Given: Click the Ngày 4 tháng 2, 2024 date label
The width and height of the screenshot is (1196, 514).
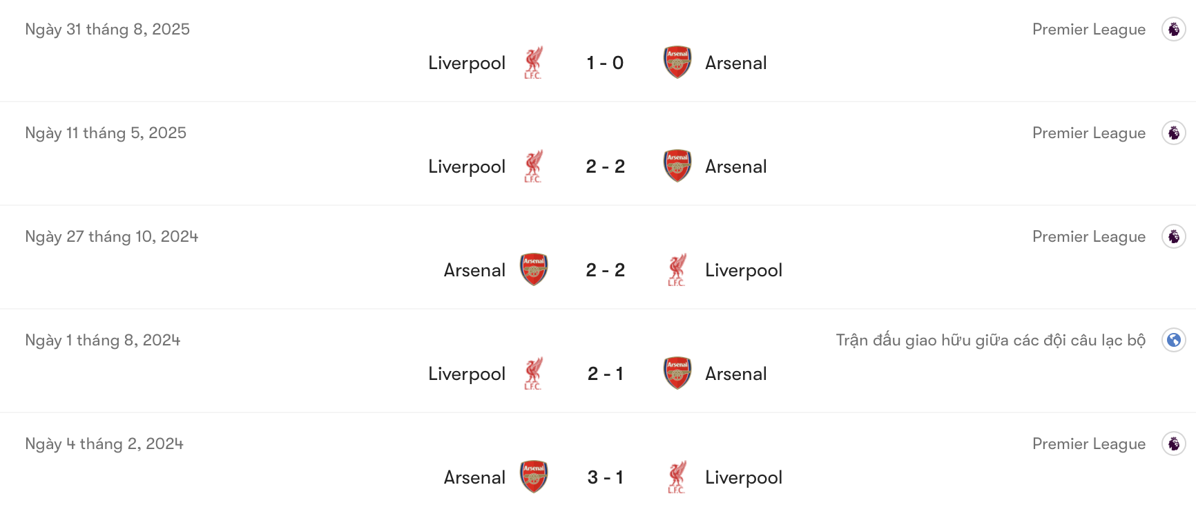Looking at the screenshot, I should pyautogui.click(x=103, y=444).
